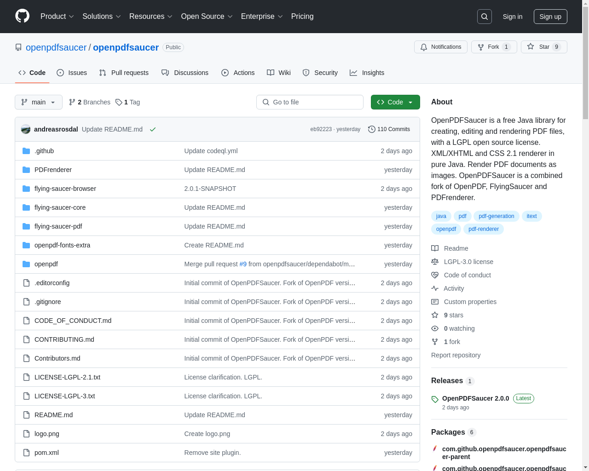Expand the Product menu
Screen dimensions: 589x471
click(57, 17)
